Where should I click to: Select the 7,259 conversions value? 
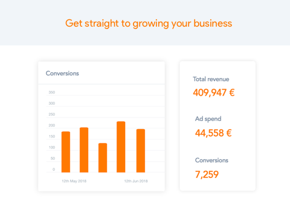pos(207,174)
